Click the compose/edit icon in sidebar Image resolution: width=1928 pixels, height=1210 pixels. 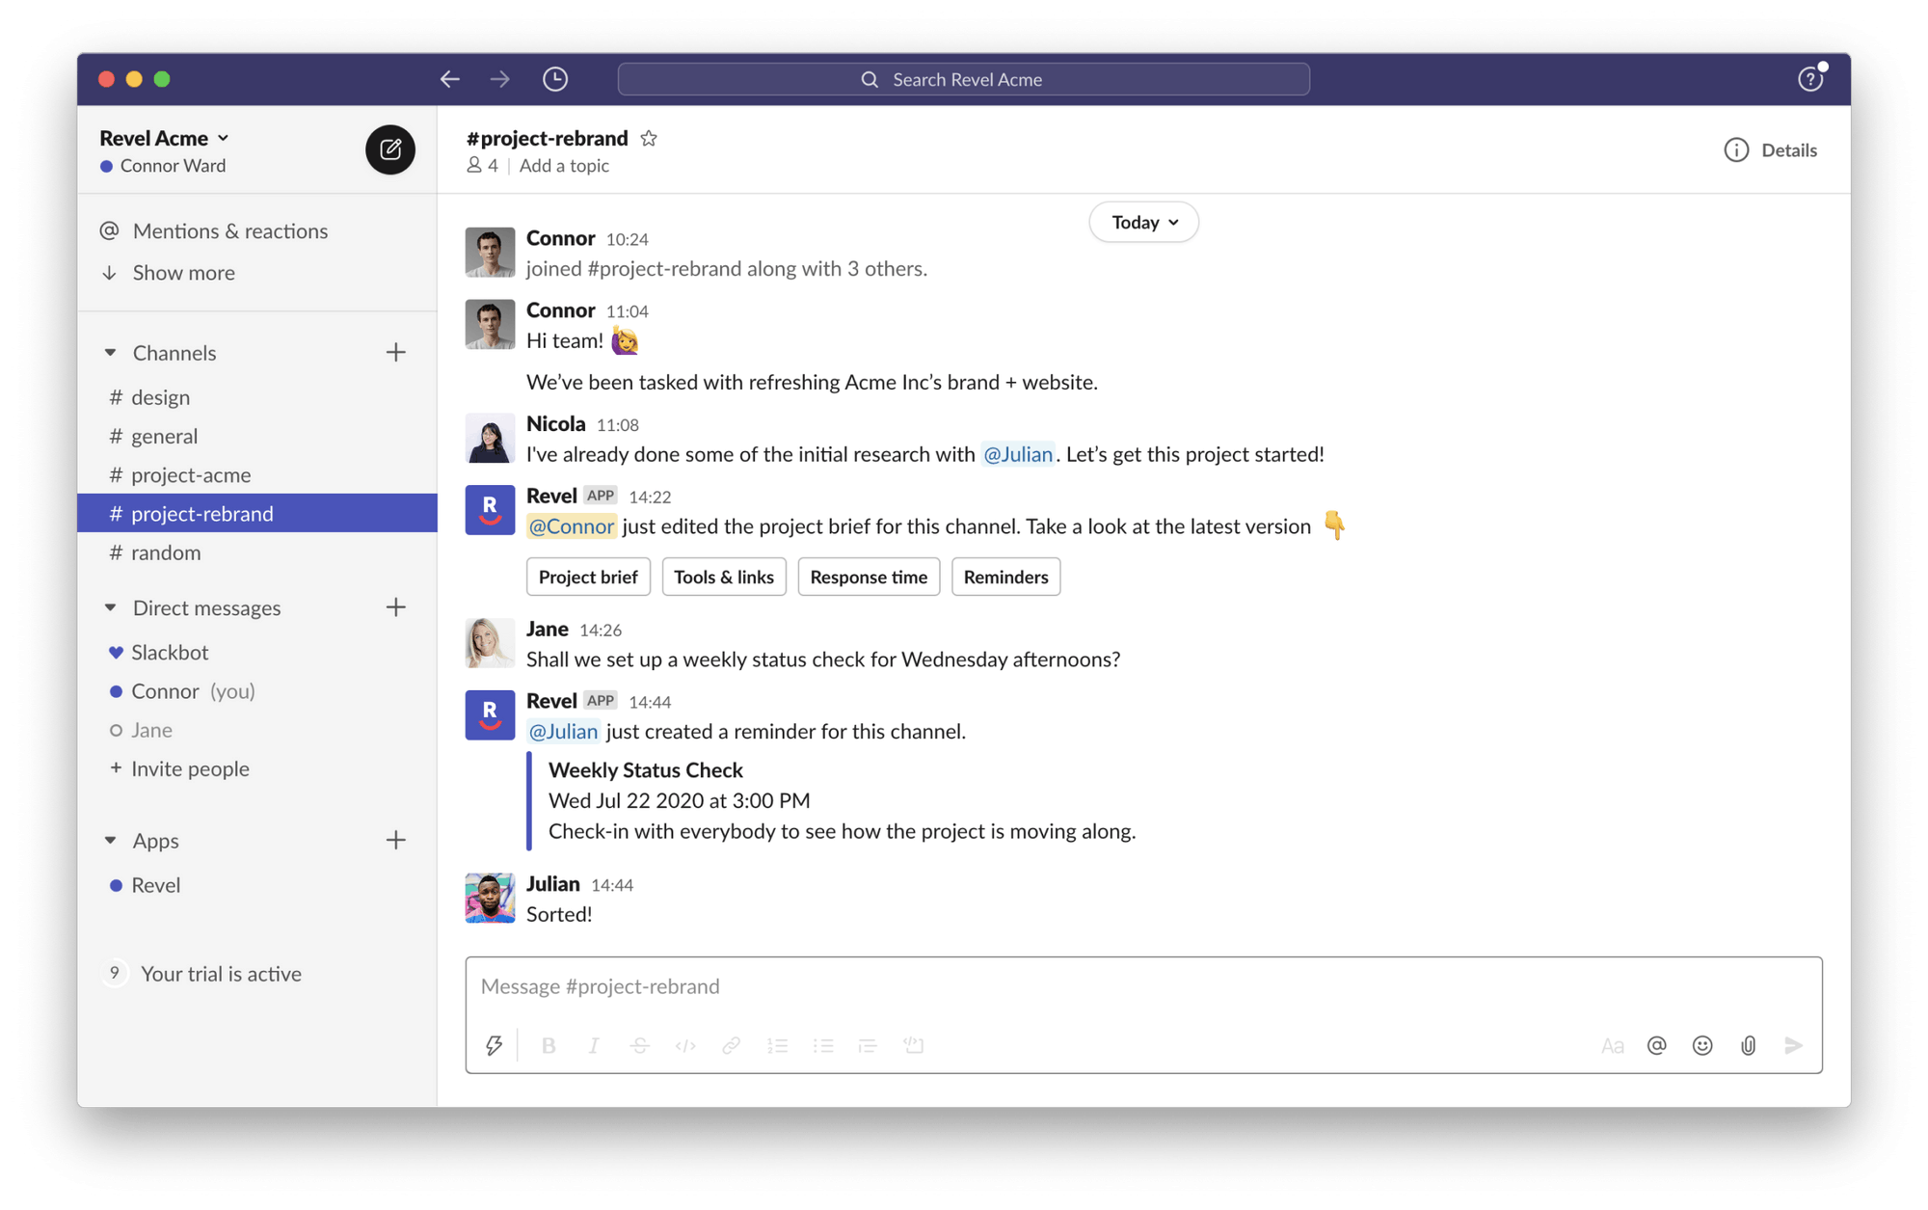390,149
